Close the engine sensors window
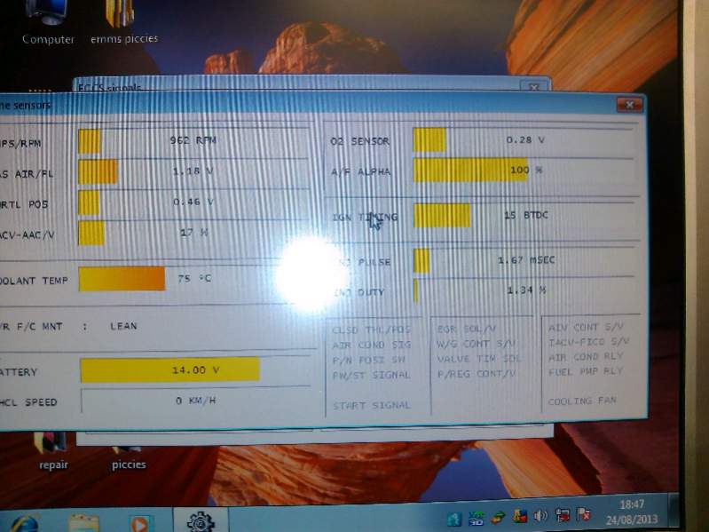The image size is (709, 532). click(629, 105)
